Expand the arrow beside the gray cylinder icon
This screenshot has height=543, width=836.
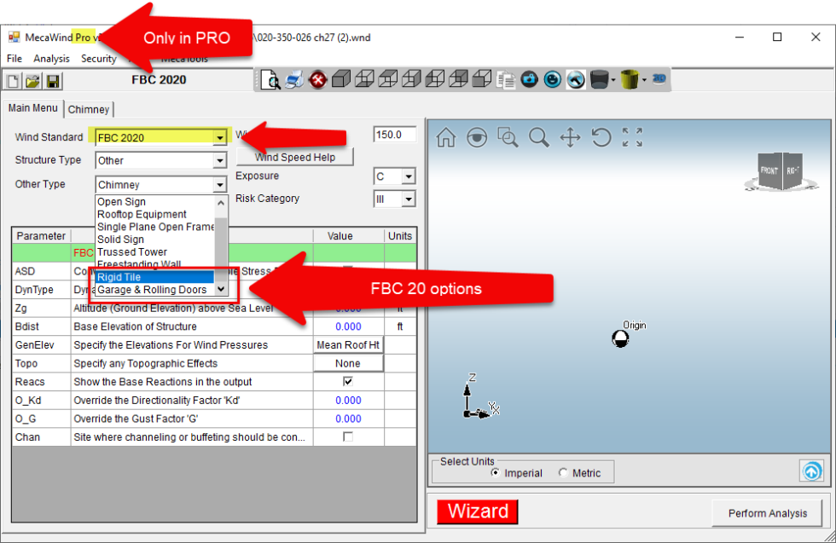613,80
